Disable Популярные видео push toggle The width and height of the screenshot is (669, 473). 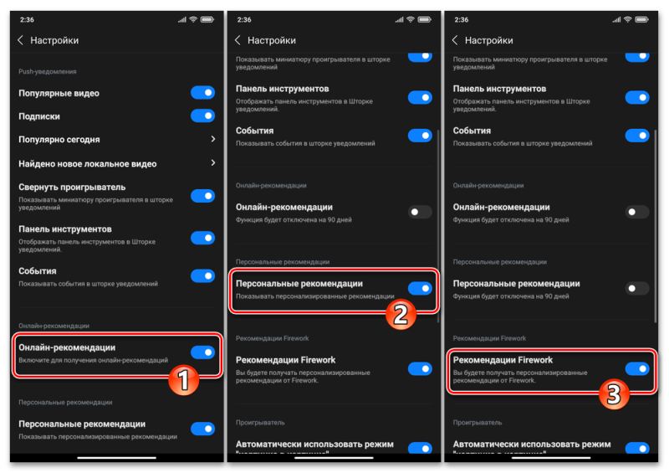tap(202, 93)
